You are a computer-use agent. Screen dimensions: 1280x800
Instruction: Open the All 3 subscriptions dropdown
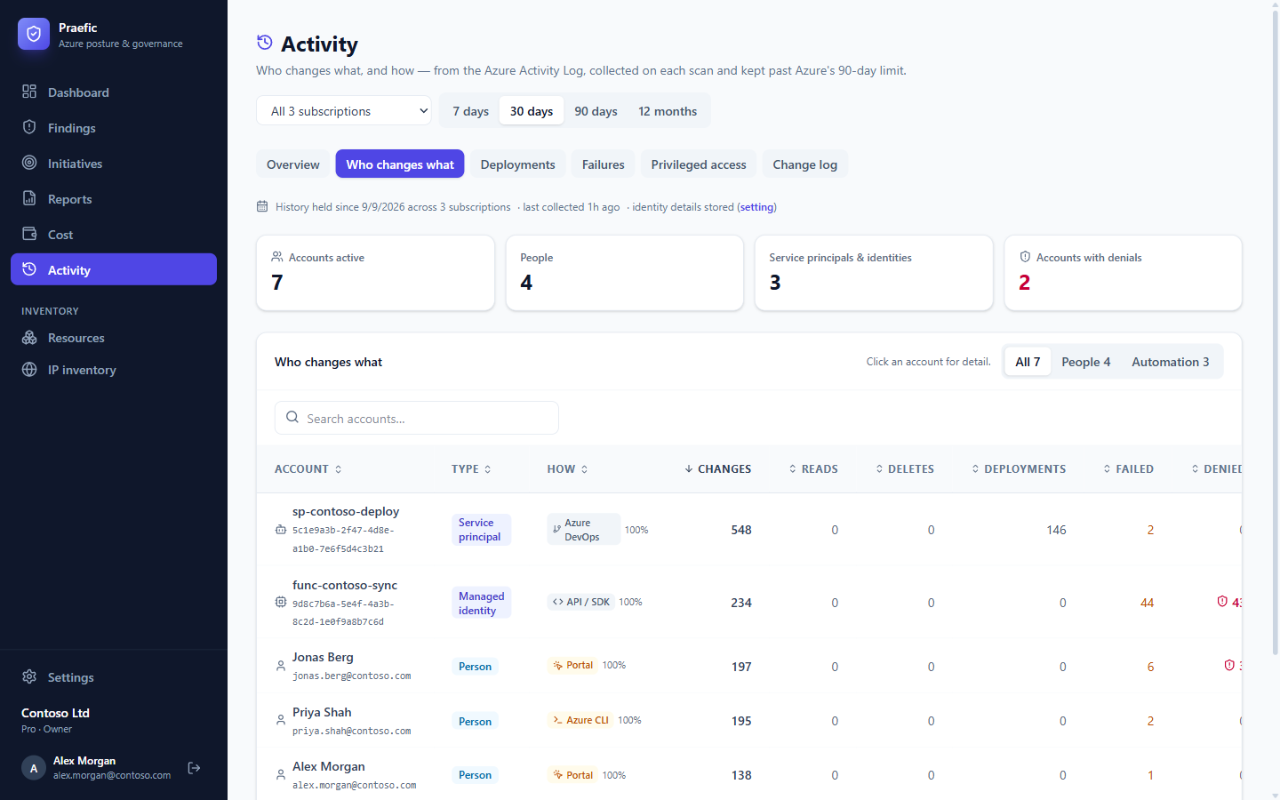344,111
